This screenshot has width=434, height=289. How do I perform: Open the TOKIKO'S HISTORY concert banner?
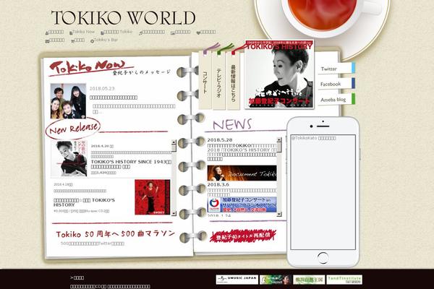coord(279,74)
